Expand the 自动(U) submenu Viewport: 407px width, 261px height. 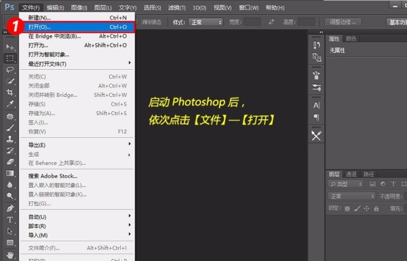(x=77, y=217)
